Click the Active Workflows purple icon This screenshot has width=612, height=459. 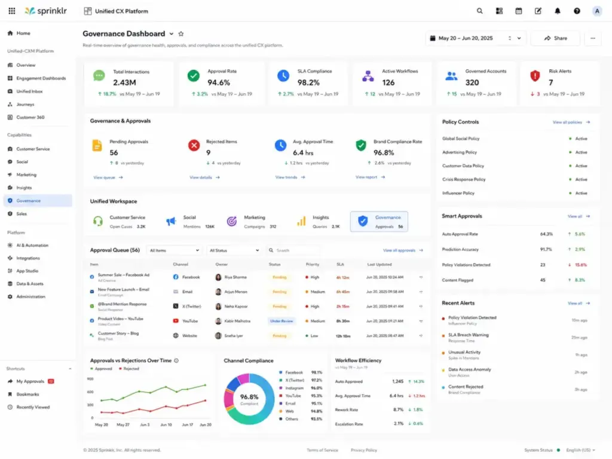tap(368, 76)
